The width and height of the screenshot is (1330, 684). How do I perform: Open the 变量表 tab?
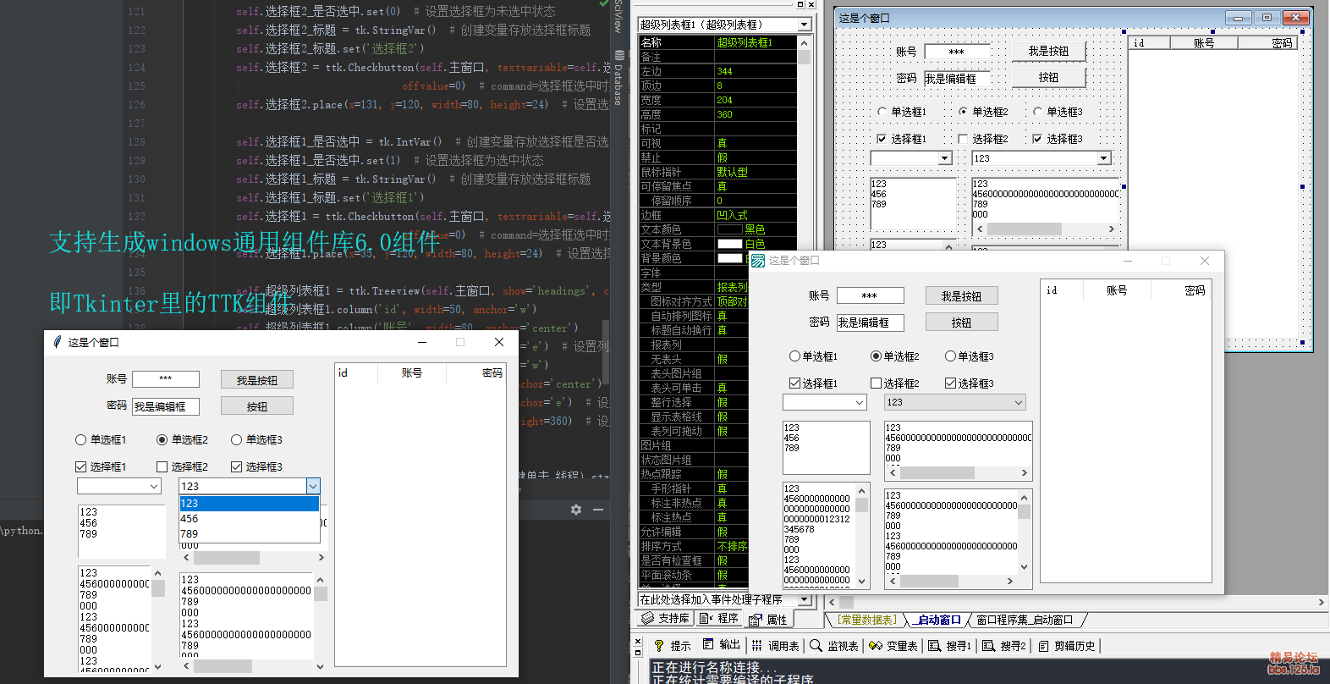point(893,646)
